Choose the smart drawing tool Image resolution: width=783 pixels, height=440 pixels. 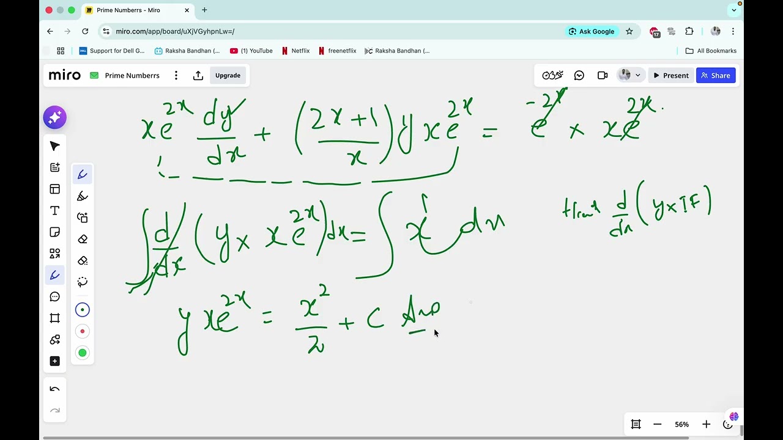[x=83, y=218]
